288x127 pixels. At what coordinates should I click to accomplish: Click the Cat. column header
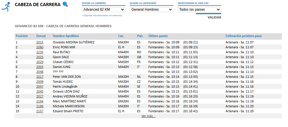pos(121,36)
